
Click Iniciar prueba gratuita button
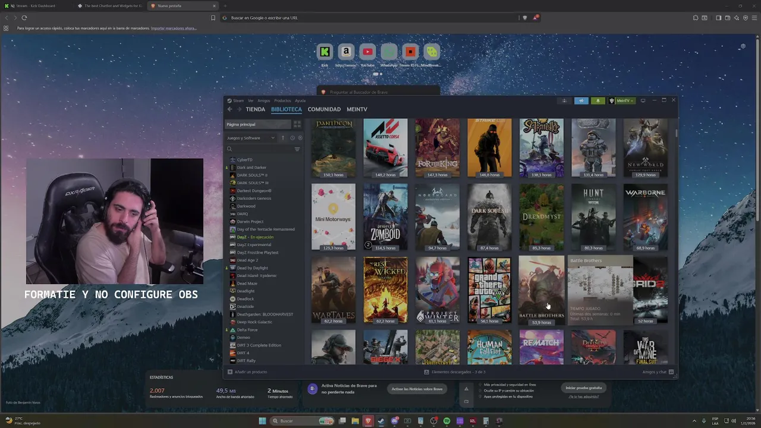pos(583,388)
